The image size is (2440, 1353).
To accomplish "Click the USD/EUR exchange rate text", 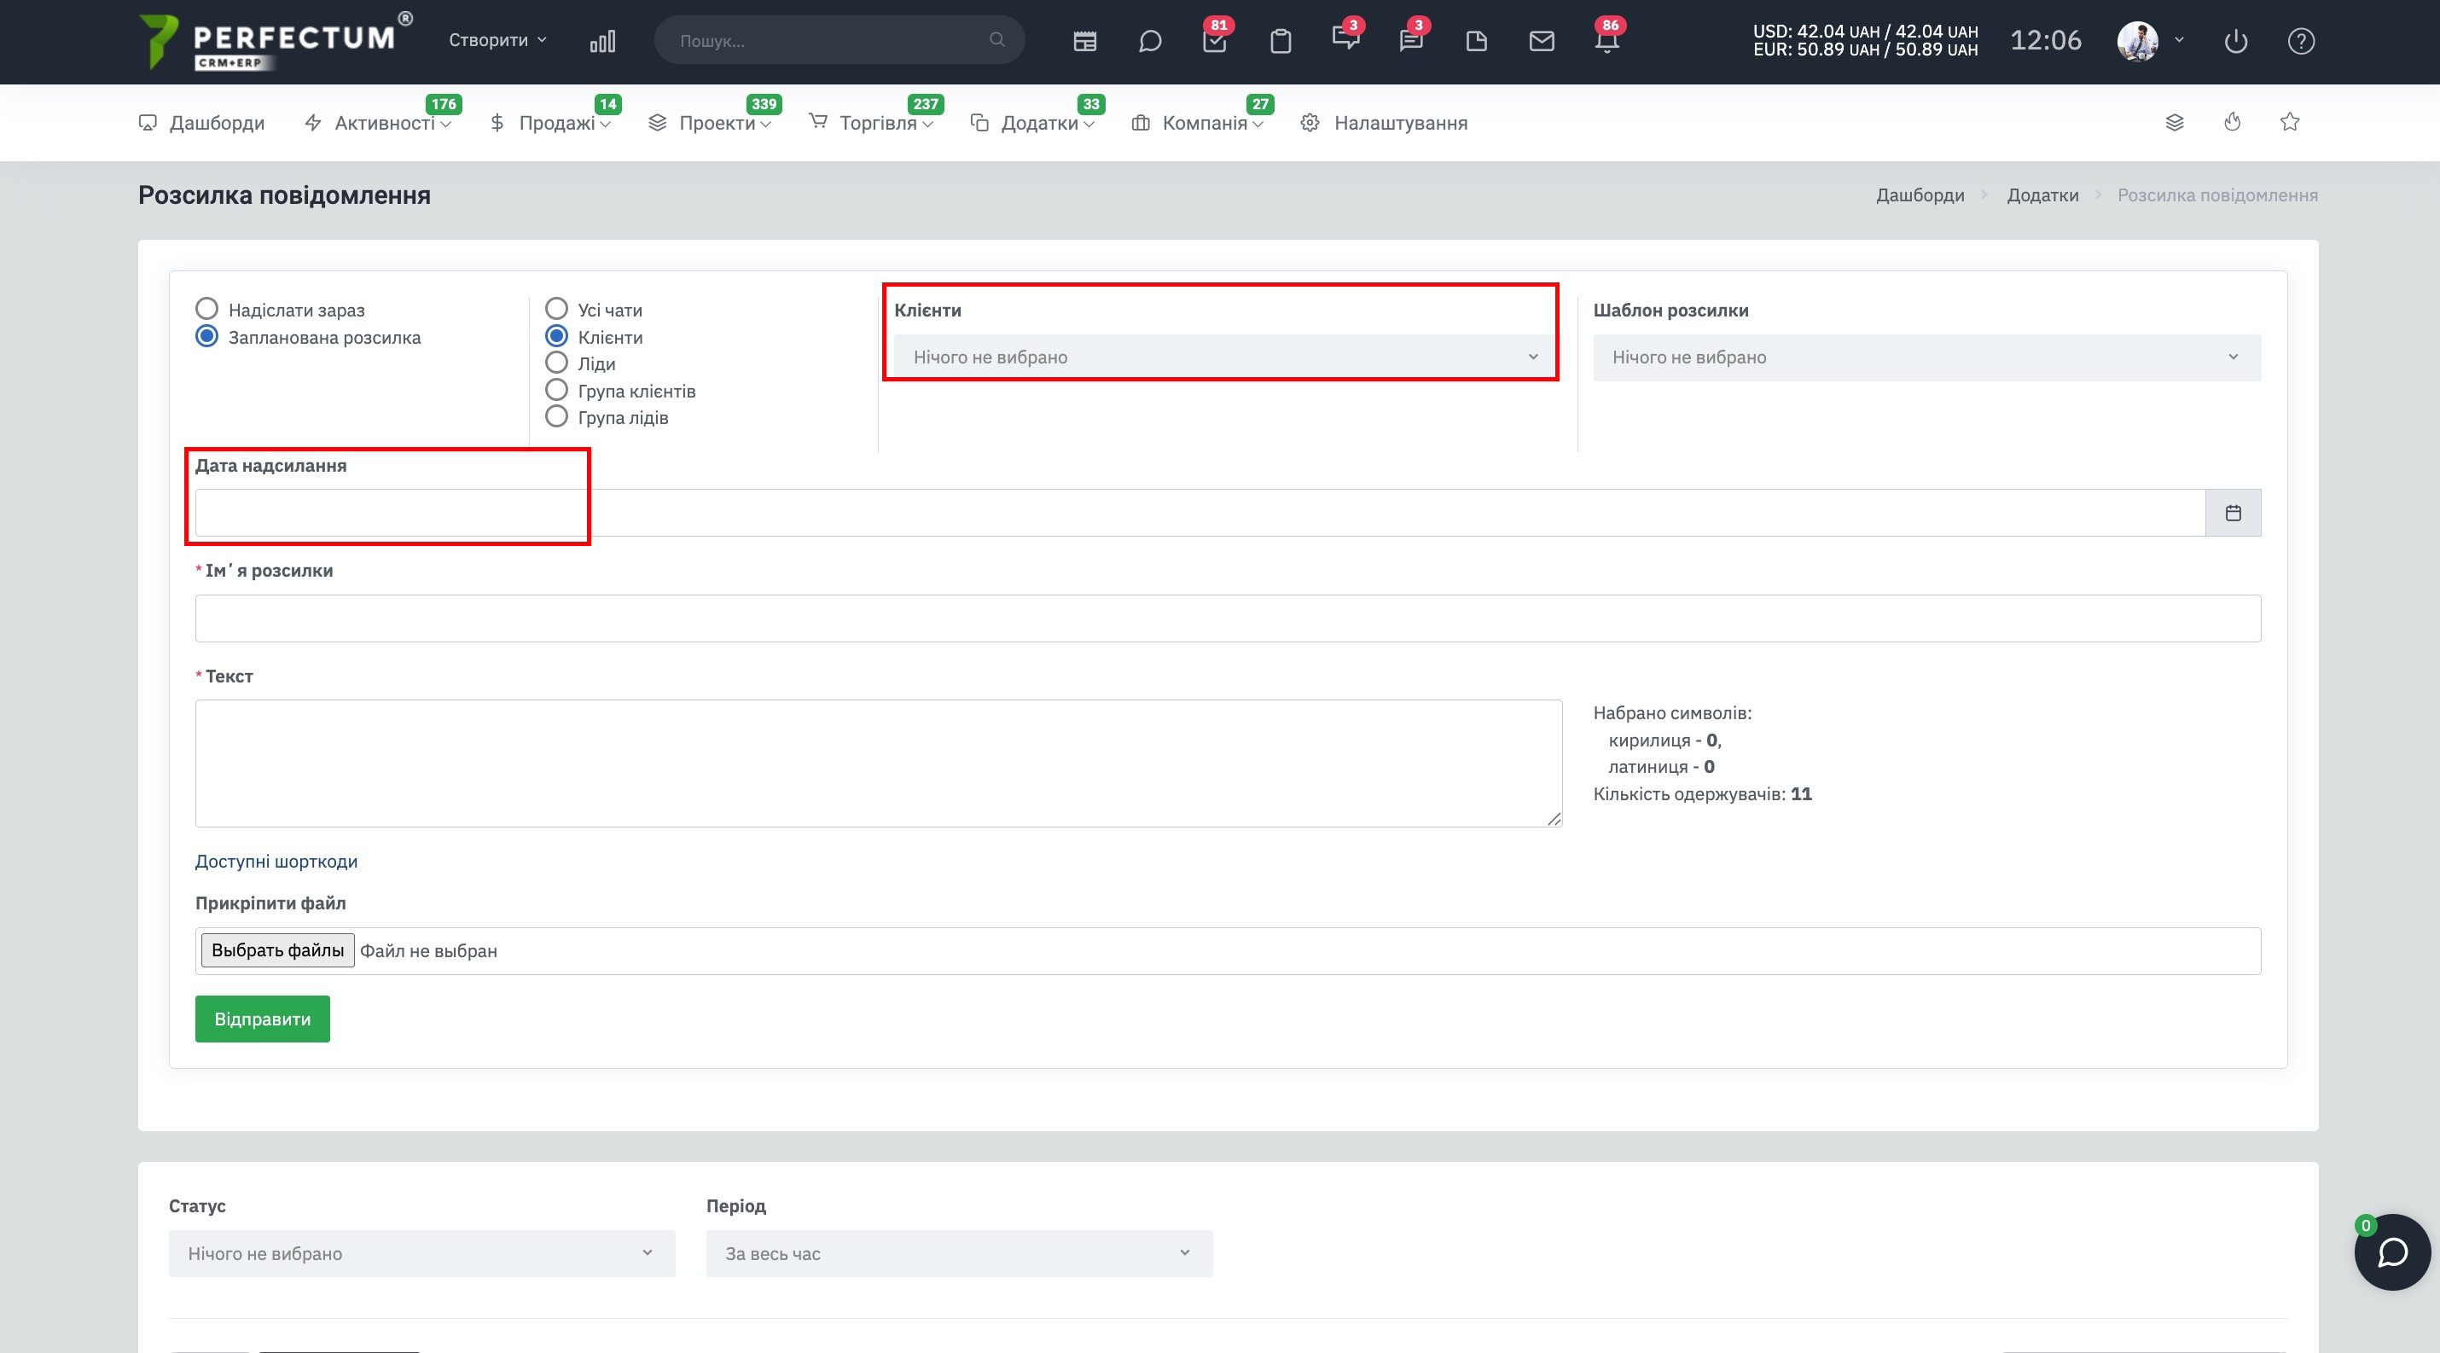I will pyautogui.click(x=1865, y=41).
